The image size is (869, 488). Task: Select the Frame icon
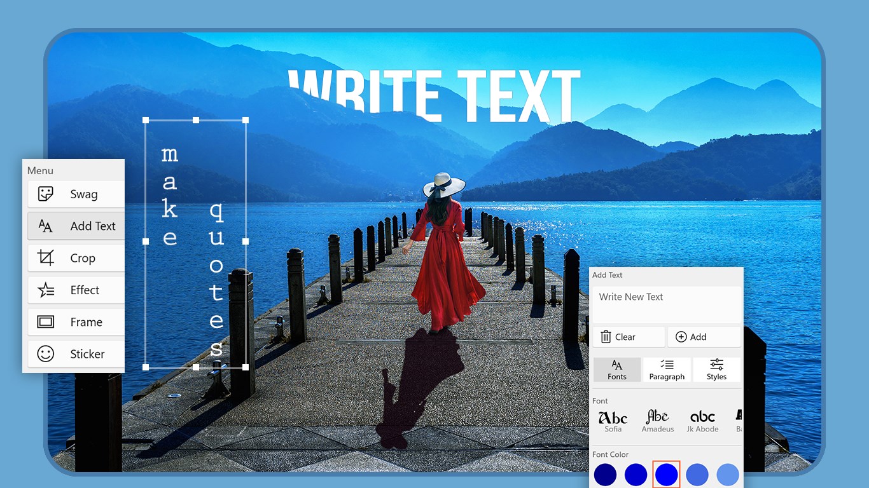(x=46, y=322)
